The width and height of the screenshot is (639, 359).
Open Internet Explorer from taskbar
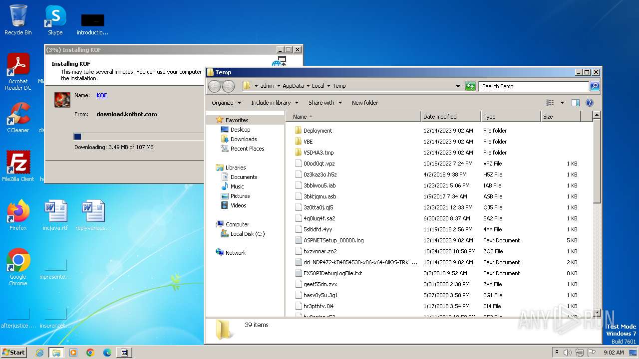tap(39, 353)
